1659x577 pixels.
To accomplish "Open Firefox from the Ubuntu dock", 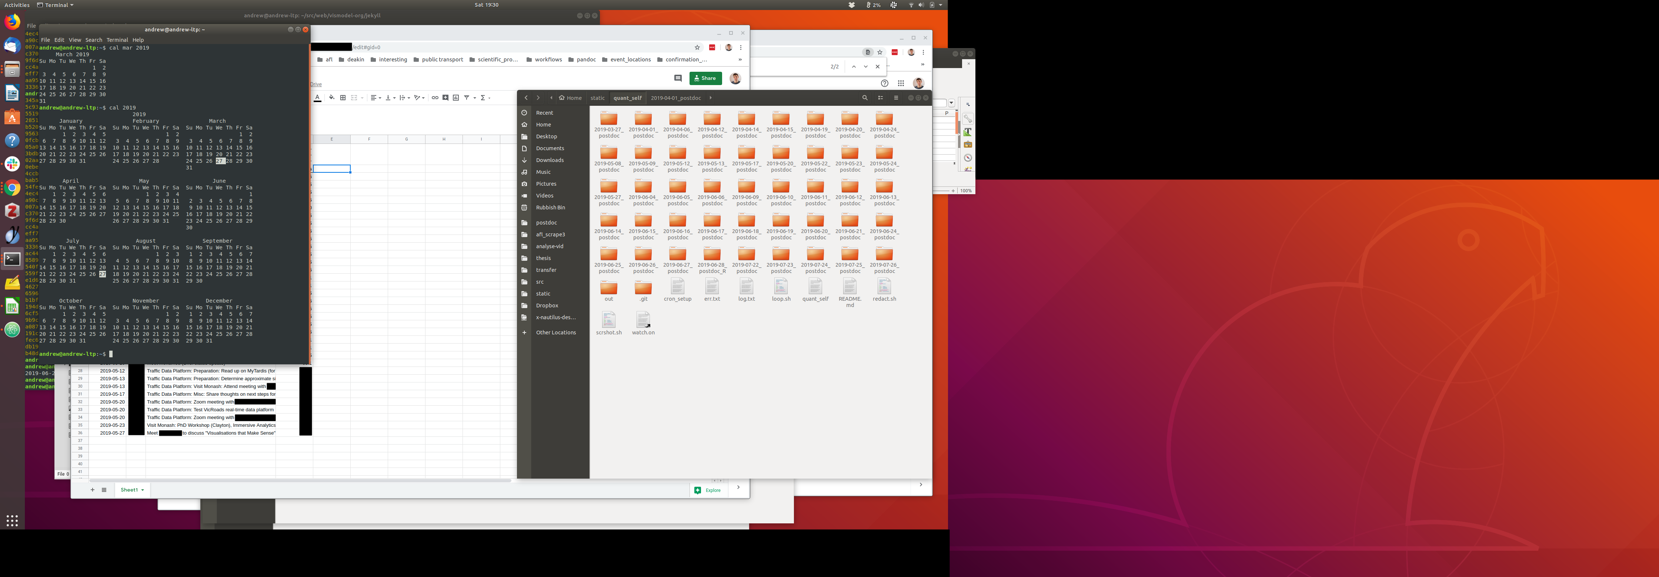I will [11, 21].
